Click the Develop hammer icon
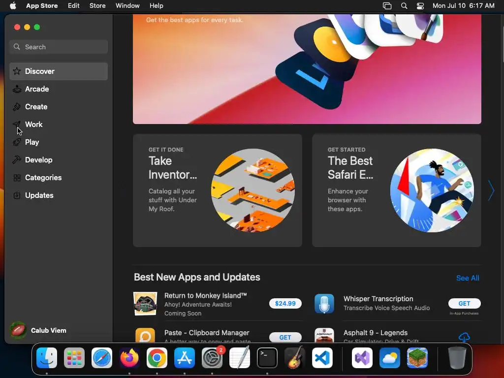Image resolution: width=504 pixels, height=378 pixels. coord(17,160)
